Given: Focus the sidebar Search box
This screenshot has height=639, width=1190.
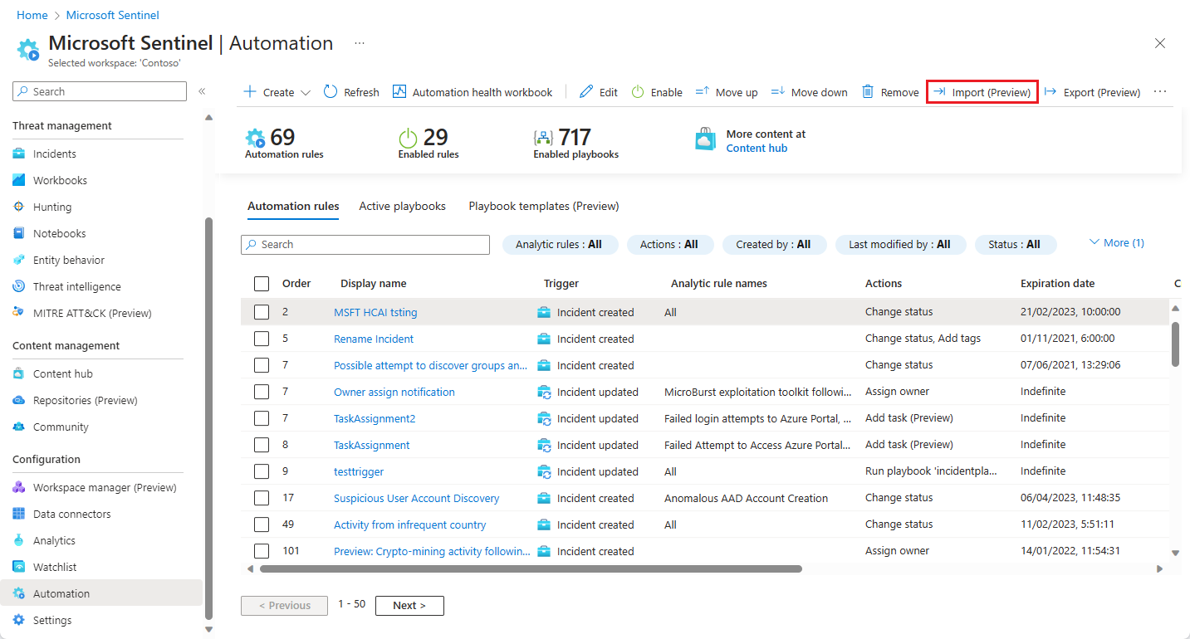Looking at the screenshot, I should (x=100, y=91).
